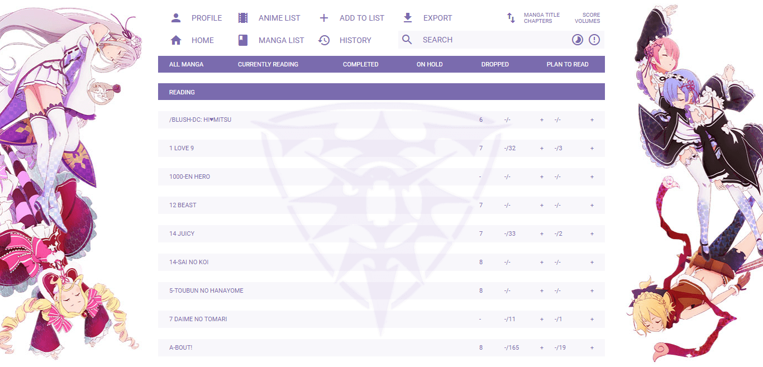Click score 8 of A-BOUT!

[x=481, y=347]
